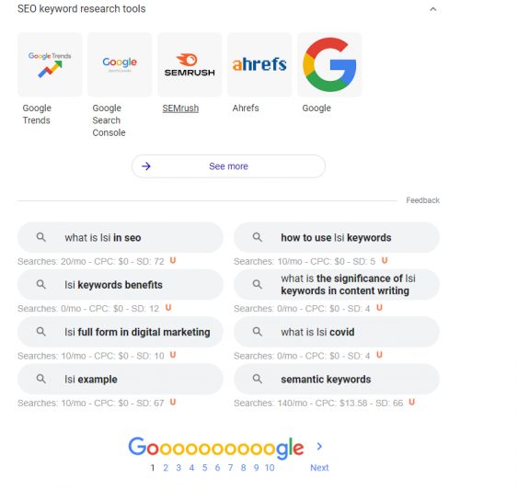Choose 'semantic keywords' related search
Image resolution: width=518 pixels, height=489 pixels.
337,379
